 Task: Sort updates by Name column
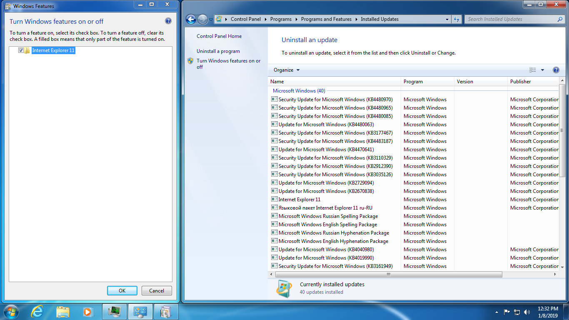click(x=334, y=82)
